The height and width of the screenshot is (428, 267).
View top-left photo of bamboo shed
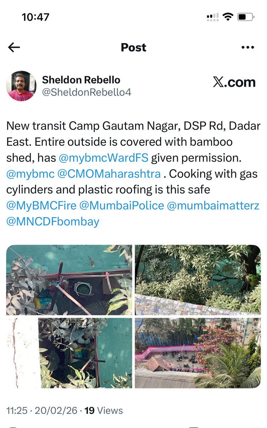coord(69,280)
